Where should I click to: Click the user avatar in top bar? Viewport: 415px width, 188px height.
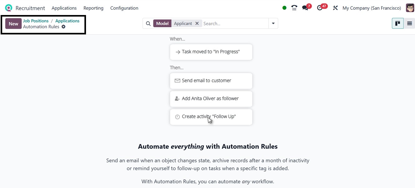point(410,8)
